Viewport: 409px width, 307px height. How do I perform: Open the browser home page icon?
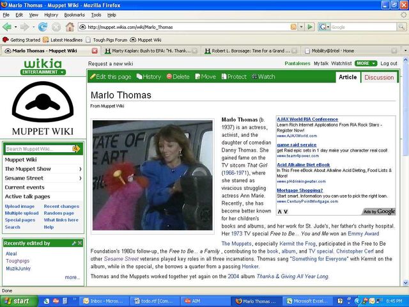pos(70,27)
